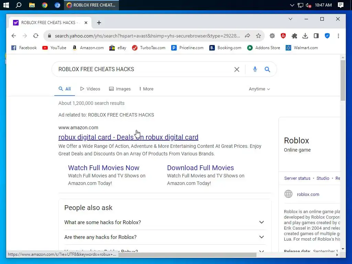Select ROBLOX FREE CHEAT taskbar window button

[91, 5]
